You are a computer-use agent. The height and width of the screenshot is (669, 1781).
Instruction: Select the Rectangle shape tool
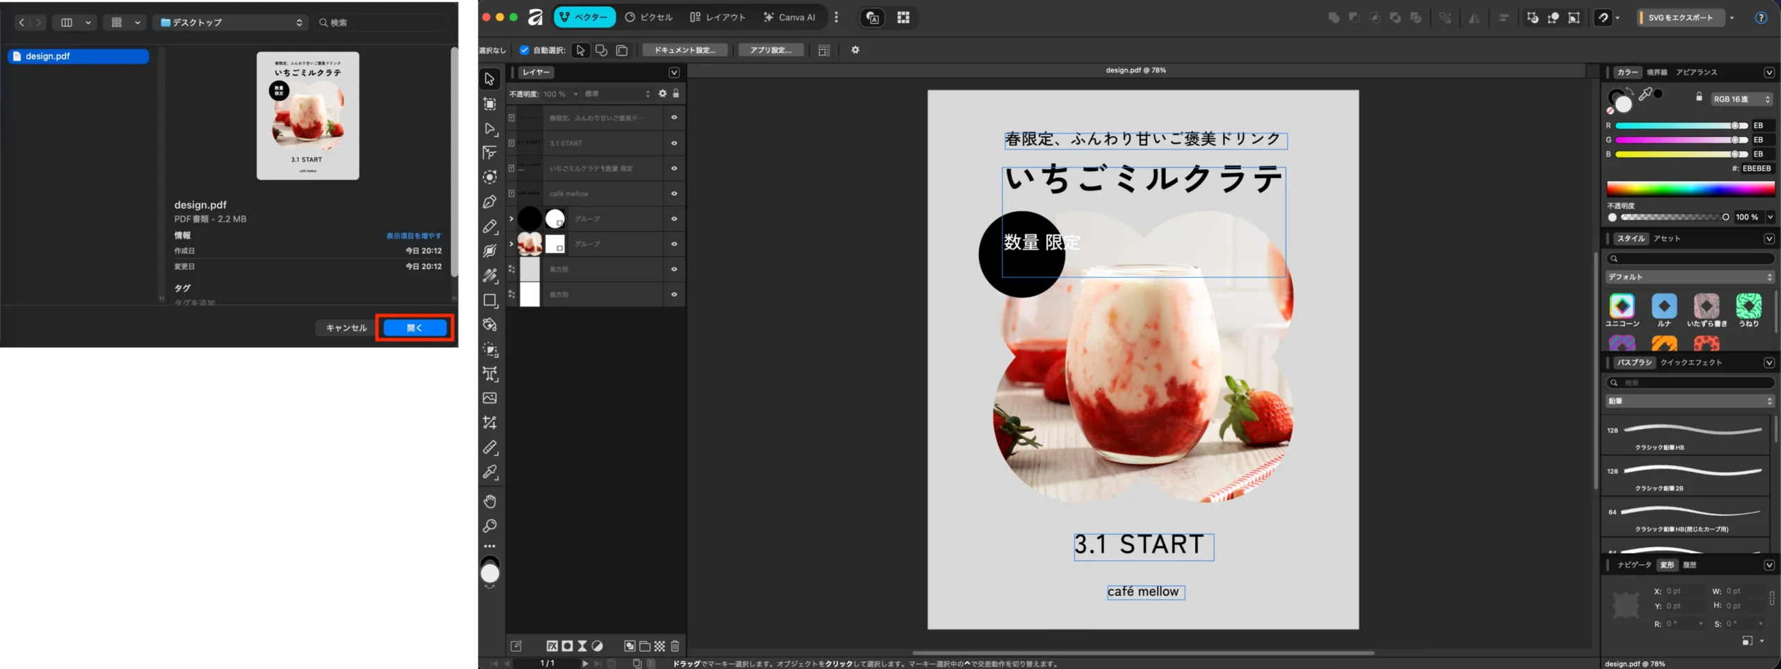pos(490,300)
